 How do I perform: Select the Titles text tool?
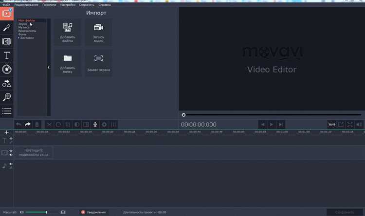click(7, 55)
